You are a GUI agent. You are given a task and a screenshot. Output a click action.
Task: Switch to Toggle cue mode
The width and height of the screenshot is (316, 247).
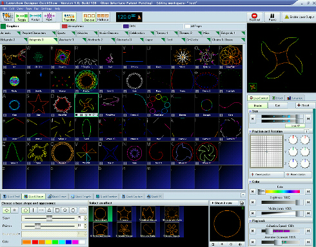coord(21,17)
